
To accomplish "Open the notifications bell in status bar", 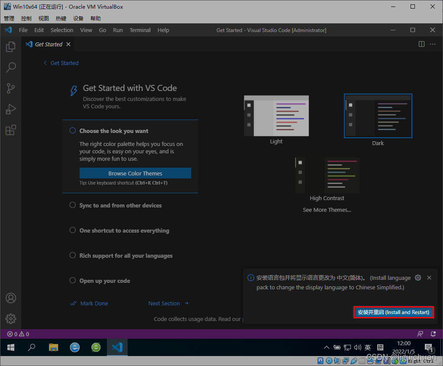I will [433, 334].
